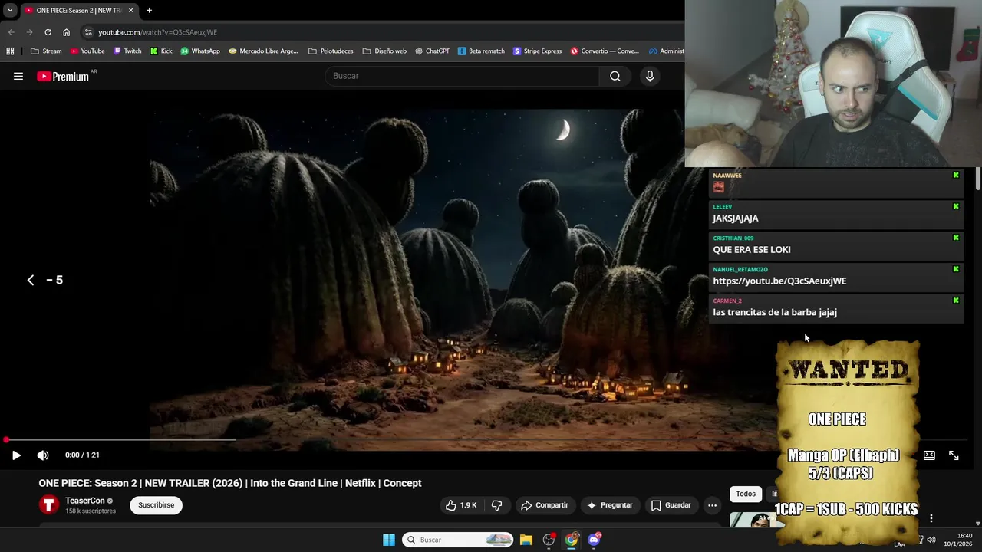Screen dimensions: 982x552
Task: Enter fullscreen mode in the player
Action: tap(954, 455)
